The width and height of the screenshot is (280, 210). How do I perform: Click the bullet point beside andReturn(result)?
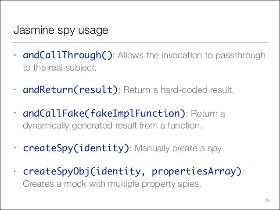click(x=15, y=89)
